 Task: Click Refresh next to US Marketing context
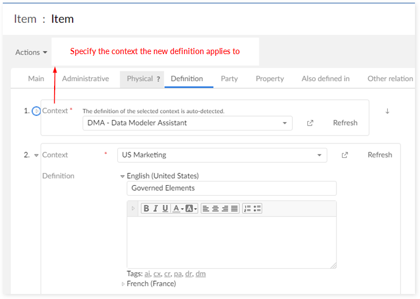(x=380, y=155)
